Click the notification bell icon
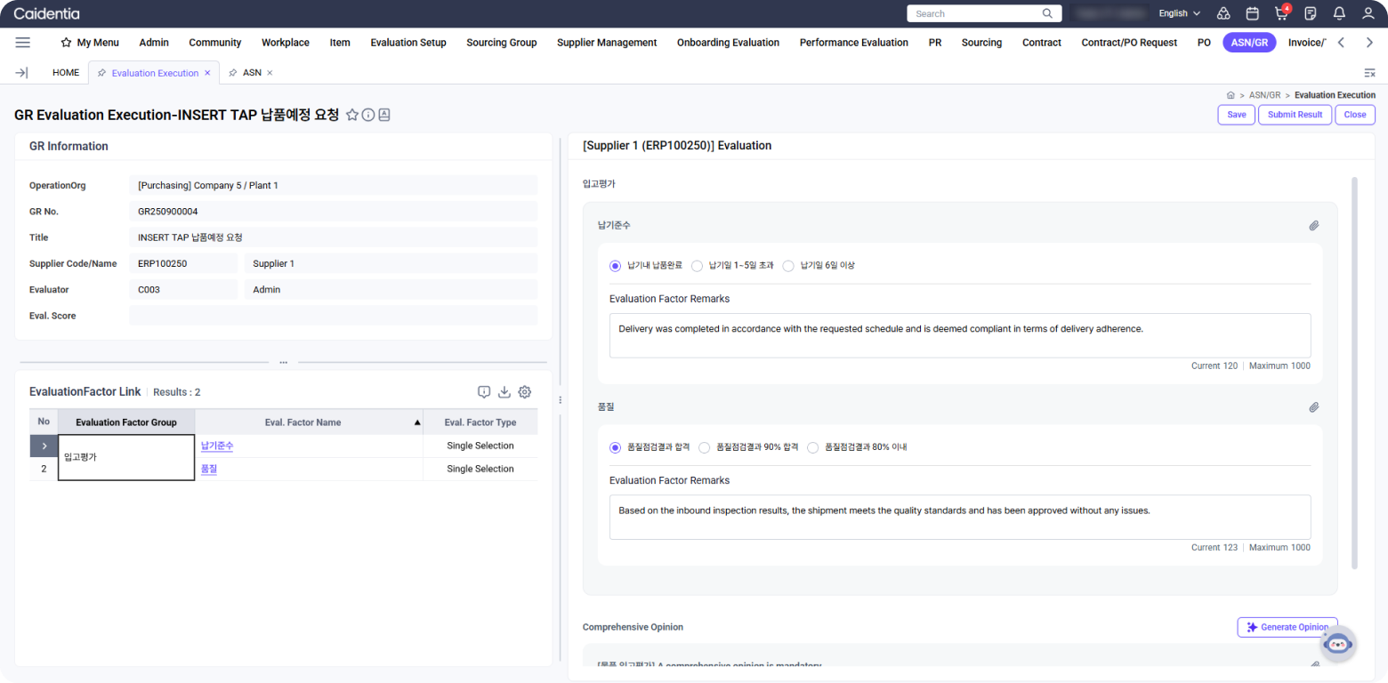Viewport: 1388px width, 683px height. [1339, 13]
